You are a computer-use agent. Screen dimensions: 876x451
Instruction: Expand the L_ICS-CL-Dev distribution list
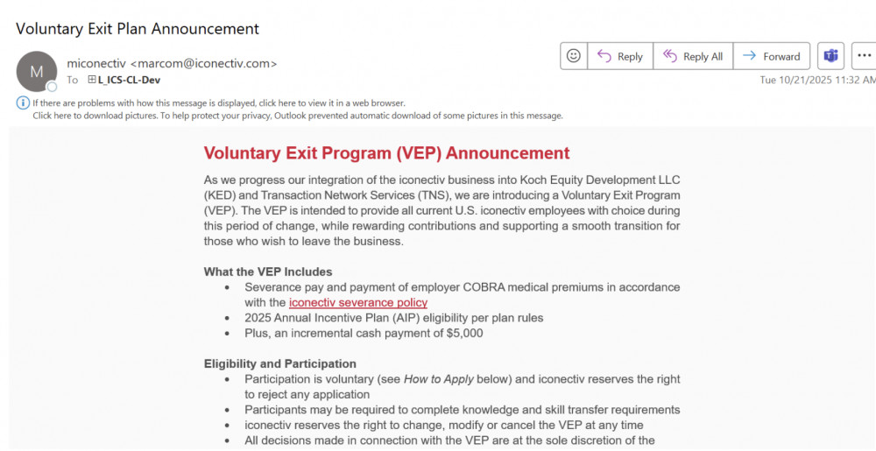point(92,80)
